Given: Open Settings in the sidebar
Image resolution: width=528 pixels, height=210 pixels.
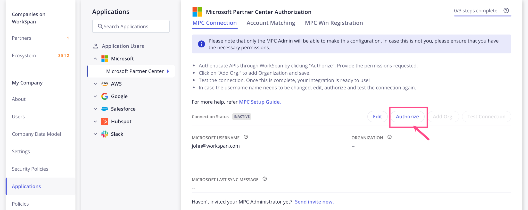Looking at the screenshot, I should 21,152.
